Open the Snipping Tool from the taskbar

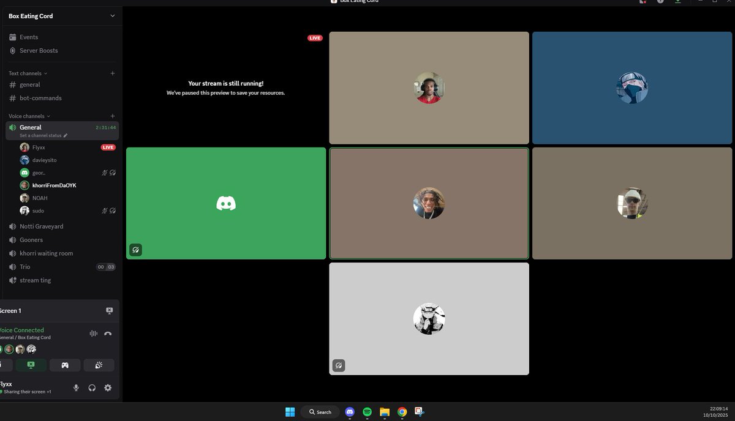tap(420, 412)
